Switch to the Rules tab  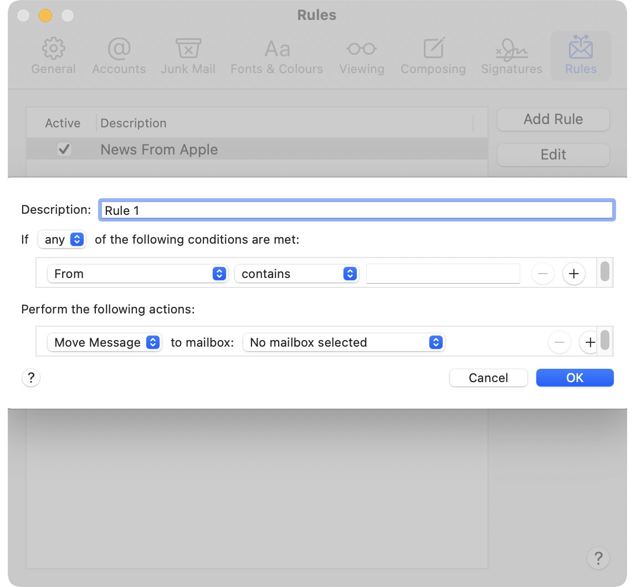(x=581, y=55)
